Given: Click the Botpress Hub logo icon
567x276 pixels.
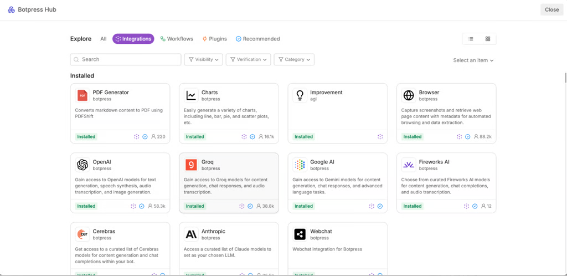Looking at the screenshot, I should tap(11, 10).
